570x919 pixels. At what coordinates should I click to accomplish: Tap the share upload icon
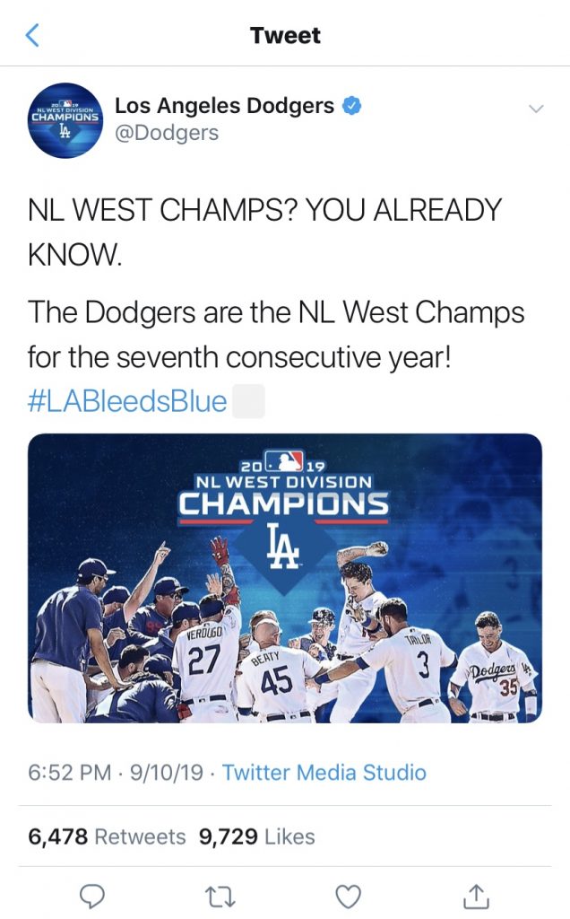pos(476,895)
